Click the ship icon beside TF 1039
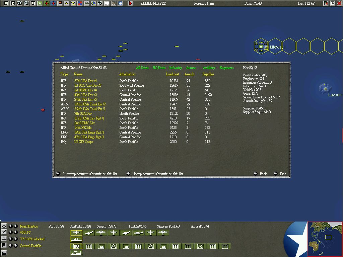This screenshot has width=343, height=257. [4, 239]
